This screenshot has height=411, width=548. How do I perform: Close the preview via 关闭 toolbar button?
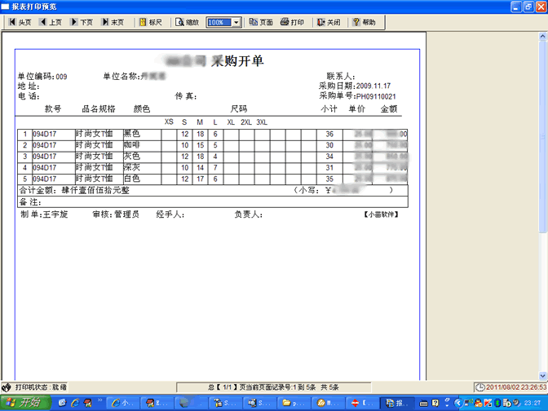click(x=328, y=22)
